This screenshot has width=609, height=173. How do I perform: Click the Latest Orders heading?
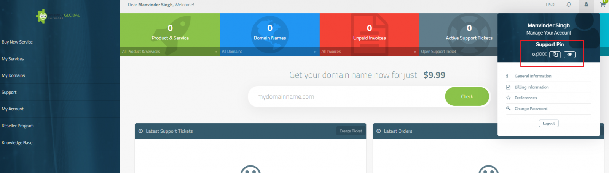coord(398,131)
